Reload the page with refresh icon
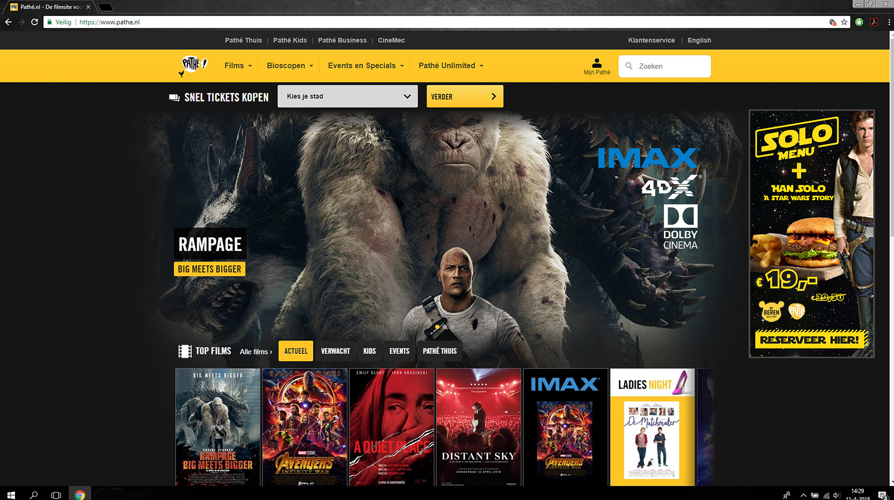Image resolution: width=894 pixels, height=500 pixels. tap(34, 22)
